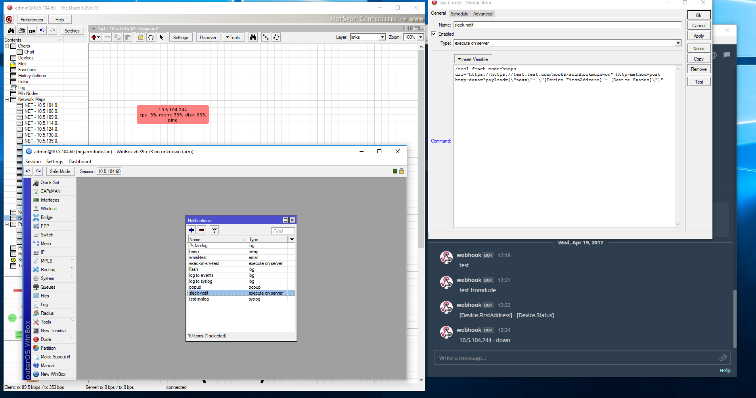Open the Type dropdown showing execute on server
756x398 pixels.
click(678, 43)
